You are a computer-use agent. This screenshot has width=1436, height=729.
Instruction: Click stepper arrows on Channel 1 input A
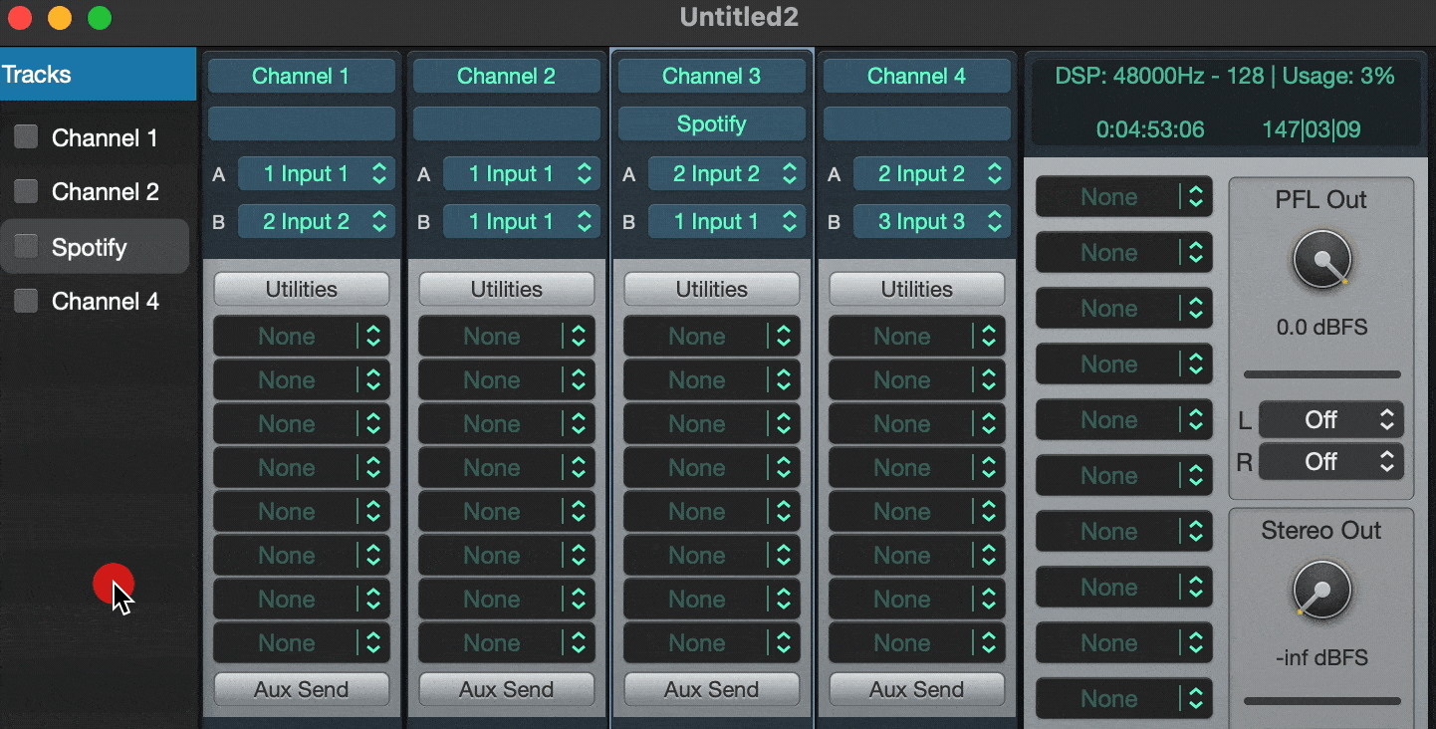click(378, 174)
